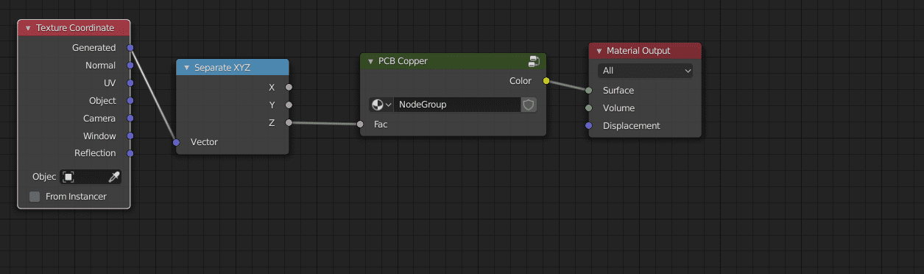The image size is (924, 274).
Task: Click the Vector input socket
Action: pyautogui.click(x=176, y=142)
